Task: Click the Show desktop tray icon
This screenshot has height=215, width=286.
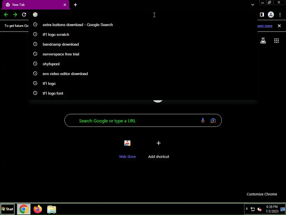Action: [283, 209]
